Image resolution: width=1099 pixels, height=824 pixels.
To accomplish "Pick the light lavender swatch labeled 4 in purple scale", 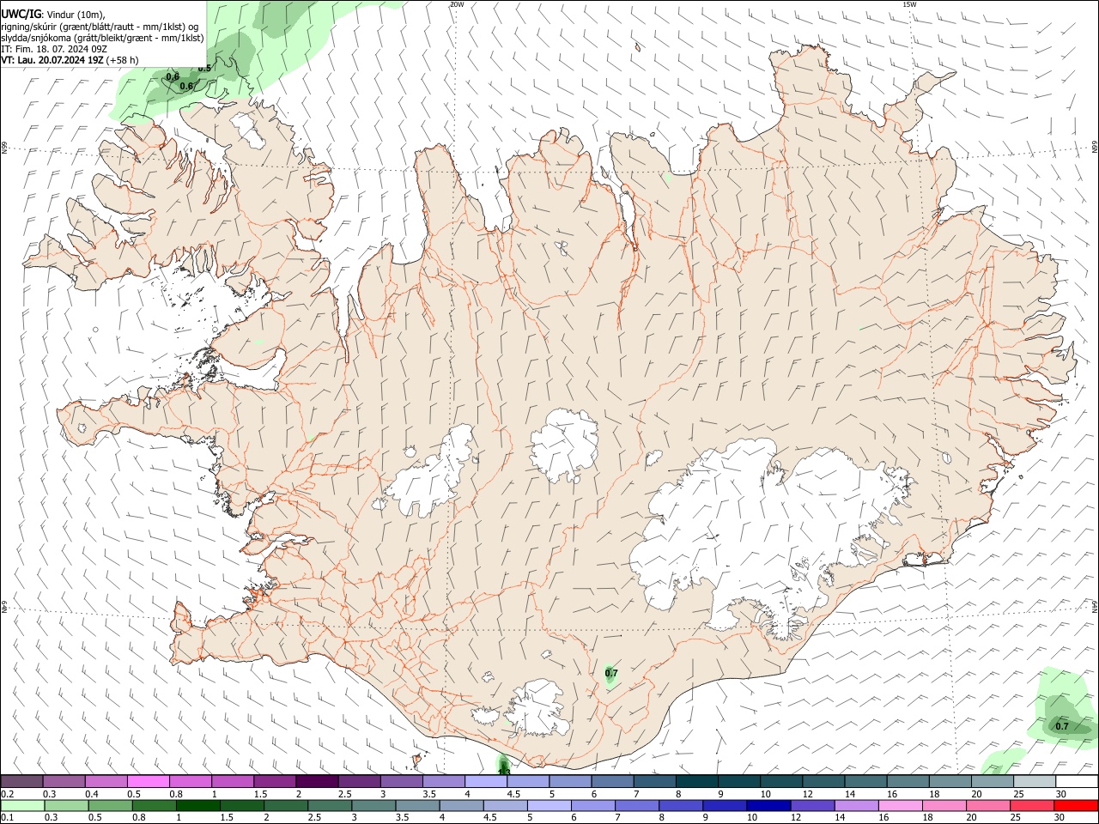I will coord(486,781).
